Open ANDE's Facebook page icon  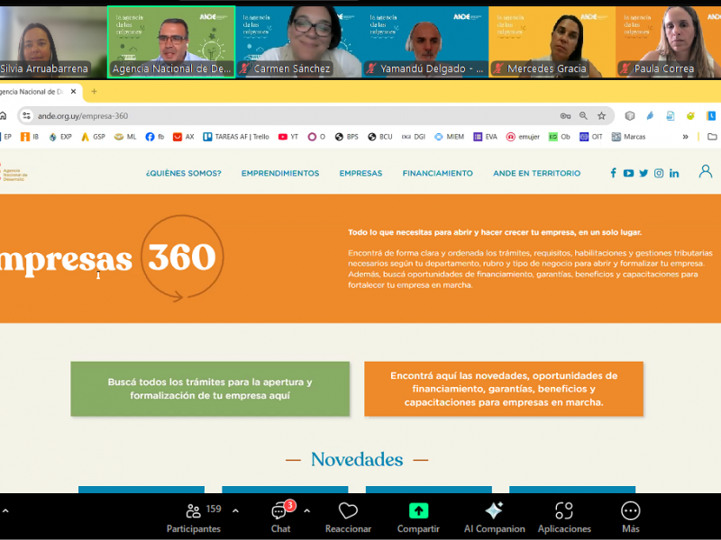(614, 173)
